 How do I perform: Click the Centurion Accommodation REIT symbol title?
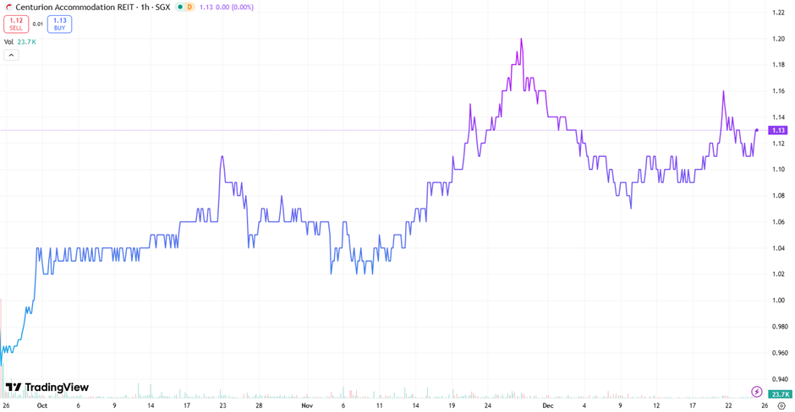point(93,7)
